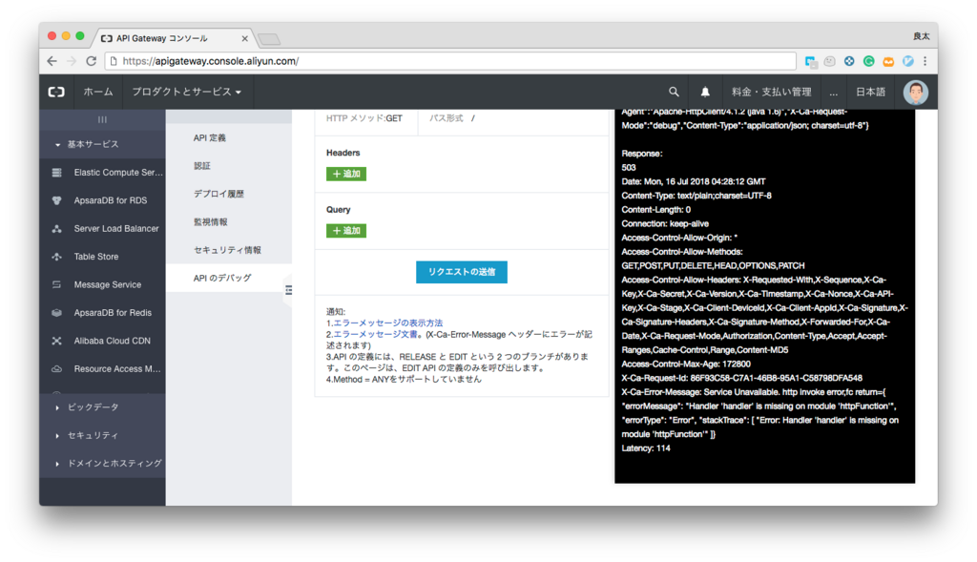Open 料金・支払い管理 menu
This screenshot has width=977, height=562.
click(x=771, y=92)
